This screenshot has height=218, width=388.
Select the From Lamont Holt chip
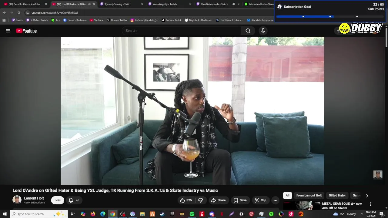(x=309, y=195)
